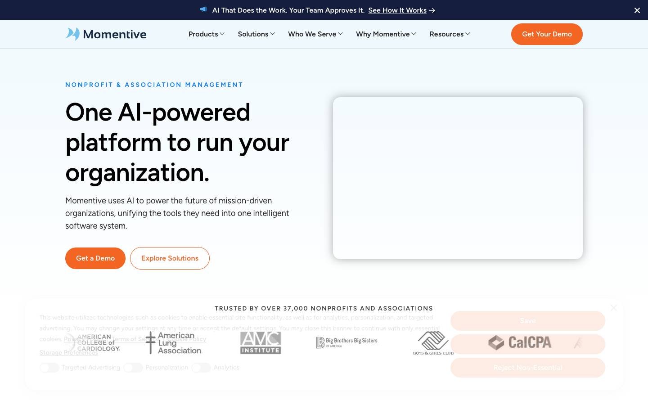Enable the Analytics cookie switch
648x405 pixels.
click(x=201, y=368)
